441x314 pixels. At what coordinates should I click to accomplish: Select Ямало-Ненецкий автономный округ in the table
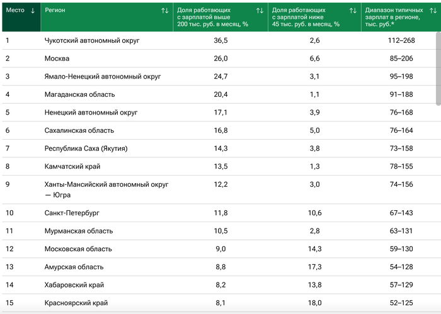click(103, 76)
